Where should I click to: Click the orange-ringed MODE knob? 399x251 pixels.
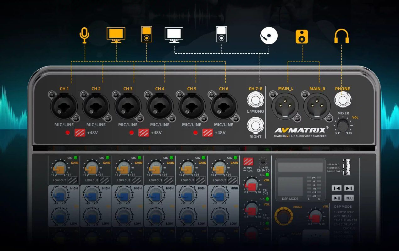pyautogui.click(x=284, y=216)
